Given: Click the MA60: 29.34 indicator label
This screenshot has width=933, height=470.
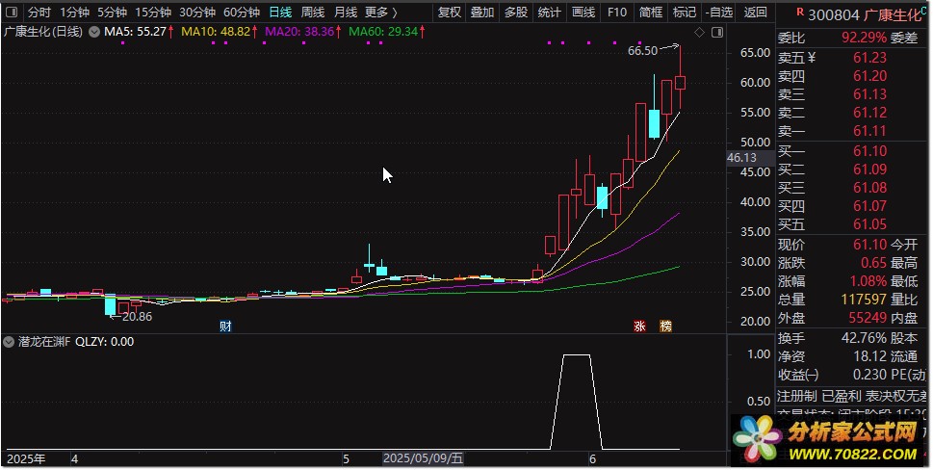Looking at the screenshot, I should (x=383, y=32).
